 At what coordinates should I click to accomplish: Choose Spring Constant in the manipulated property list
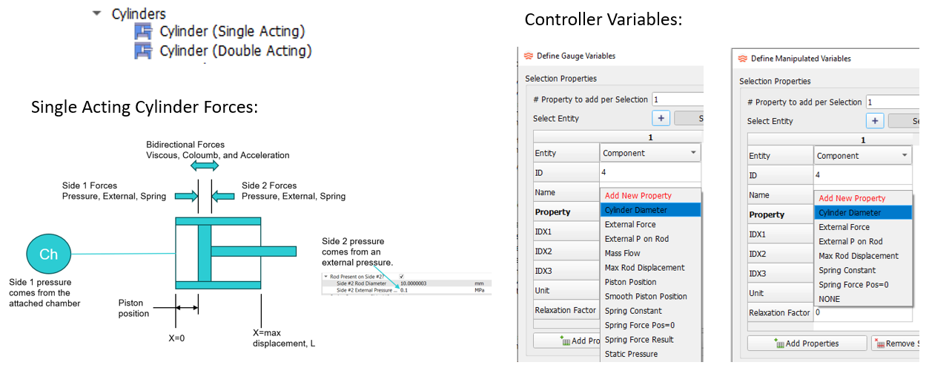[x=847, y=270]
